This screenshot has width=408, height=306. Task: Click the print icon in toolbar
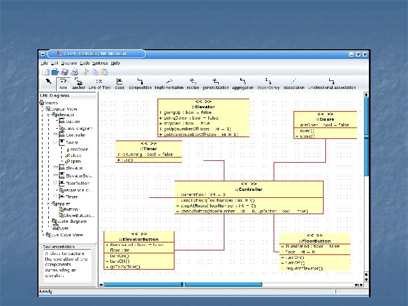(x=74, y=72)
